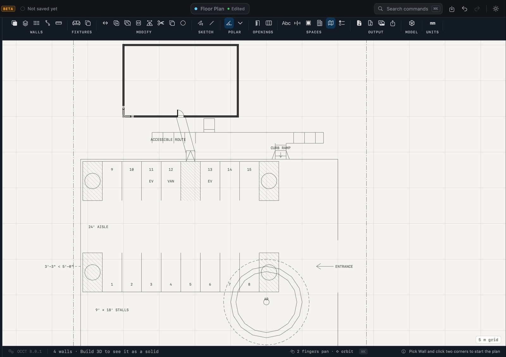
Task: Select the freehand scribble tool in Sketch
Action: pyautogui.click(x=201, y=23)
